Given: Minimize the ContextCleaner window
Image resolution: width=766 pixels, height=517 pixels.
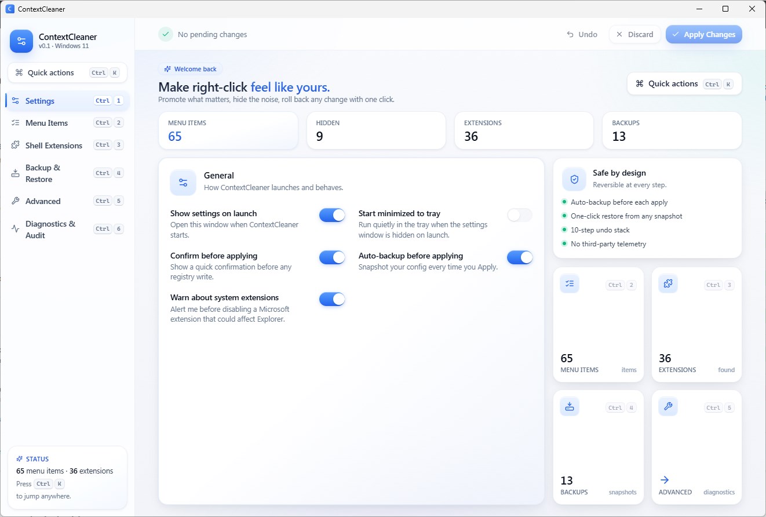Looking at the screenshot, I should point(699,9).
